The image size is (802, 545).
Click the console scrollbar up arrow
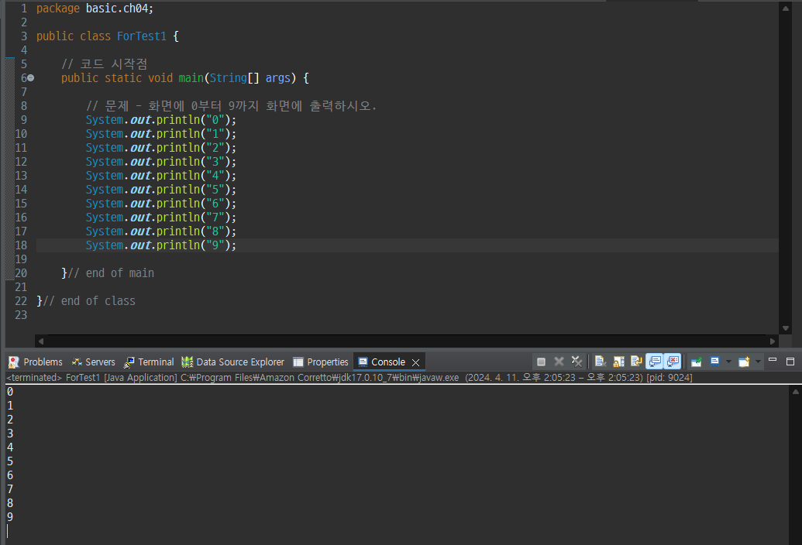click(795, 392)
